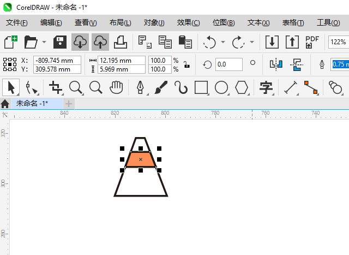Select the Artistic media brush tool
This screenshot has height=255, width=349.
click(161, 87)
